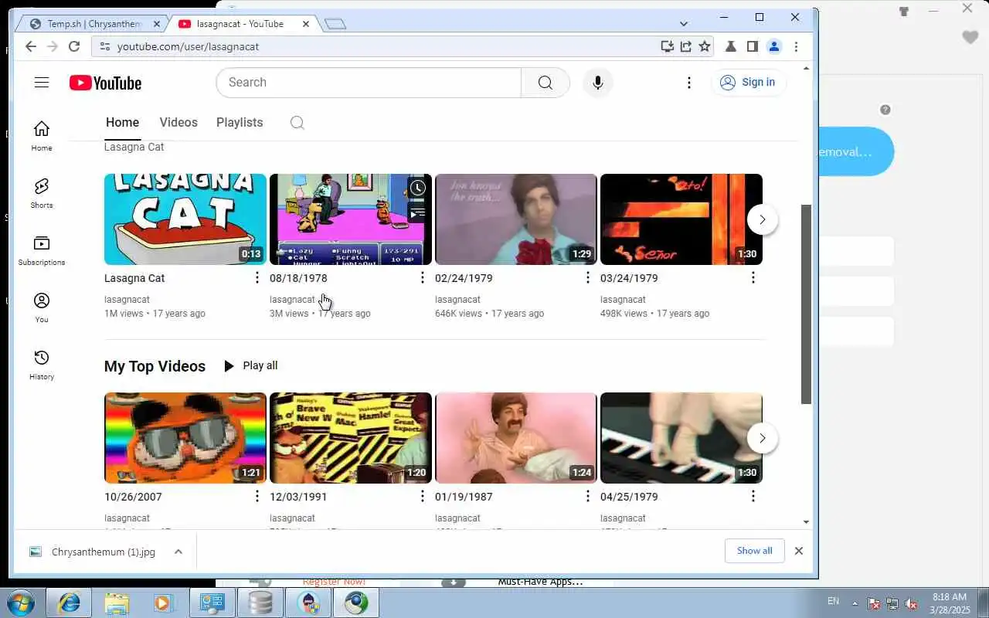The height and width of the screenshot is (618, 989).
Task: Open options for 04/25/1979 video
Action: coord(753,496)
